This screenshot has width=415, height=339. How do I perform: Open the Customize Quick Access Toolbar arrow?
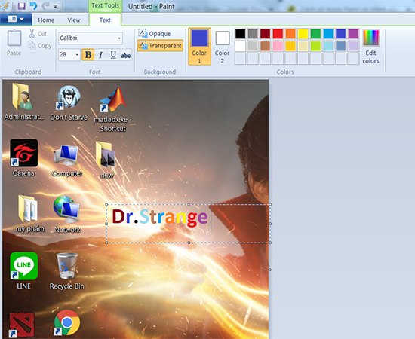pyautogui.click(x=56, y=6)
